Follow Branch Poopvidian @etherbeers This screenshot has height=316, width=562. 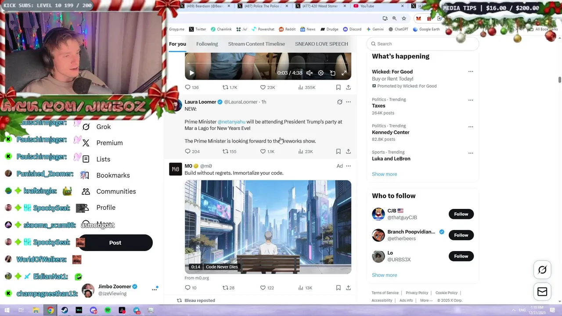[461, 235]
